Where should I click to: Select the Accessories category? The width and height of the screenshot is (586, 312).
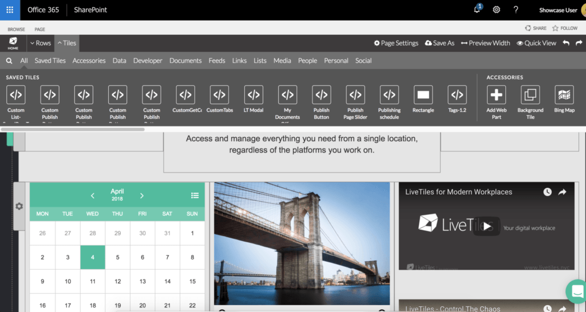pyautogui.click(x=89, y=61)
